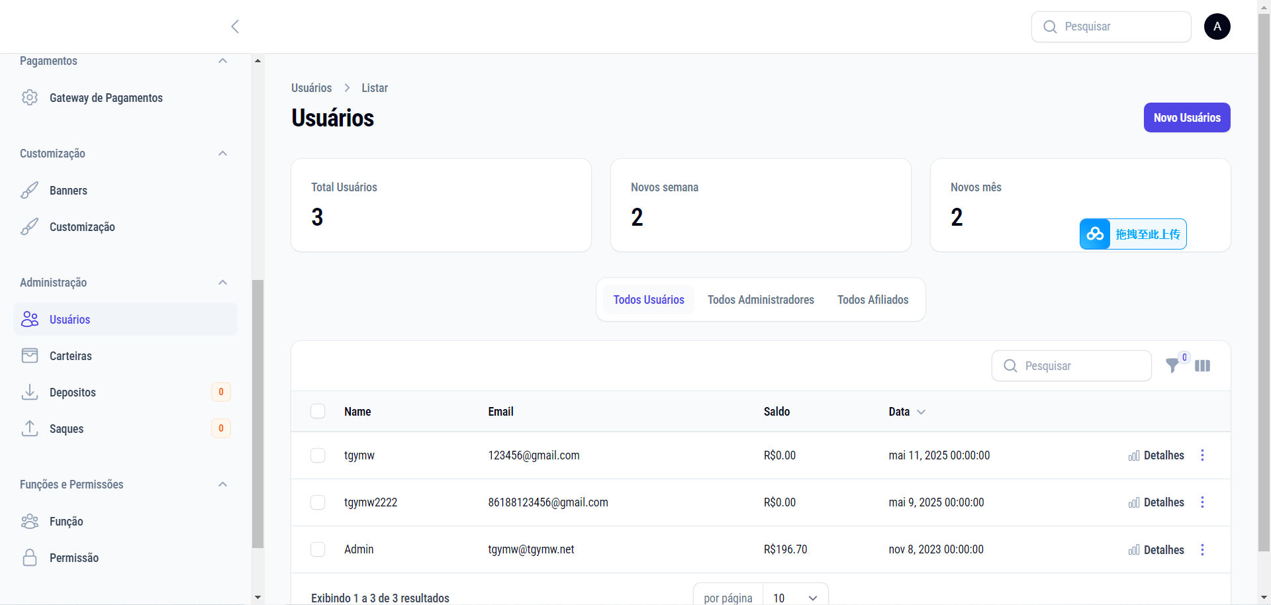Switch to Todos Afiliados tab
The image size is (1271, 605).
click(x=872, y=300)
